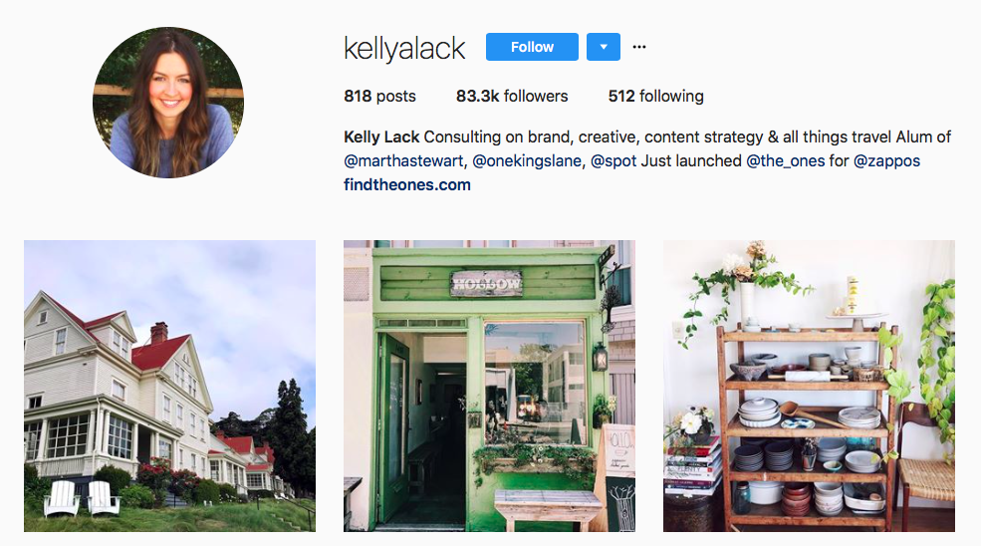Open the @the_ones mention link

tap(785, 161)
